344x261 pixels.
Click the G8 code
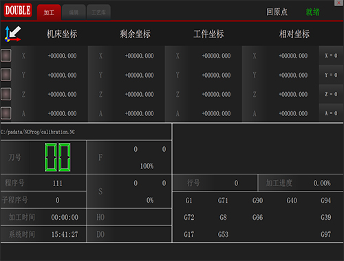click(x=223, y=217)
